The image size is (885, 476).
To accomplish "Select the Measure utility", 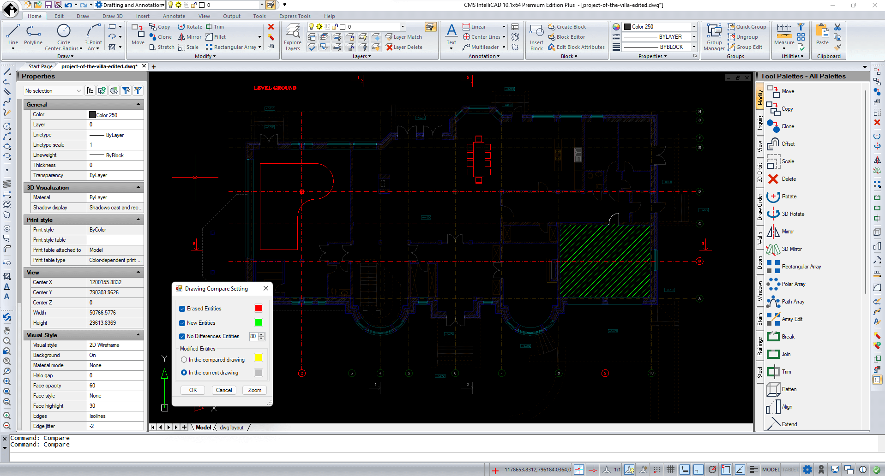I will coord(783,37).
